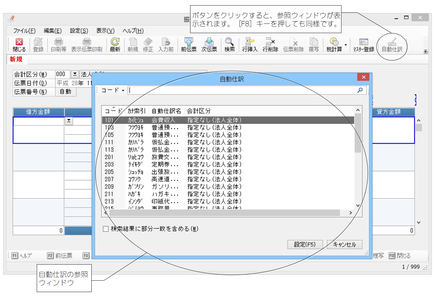Open the 会計区分 dropdown arrow
The width and height of the screenshot is (435, 297).
click(75, 74)
